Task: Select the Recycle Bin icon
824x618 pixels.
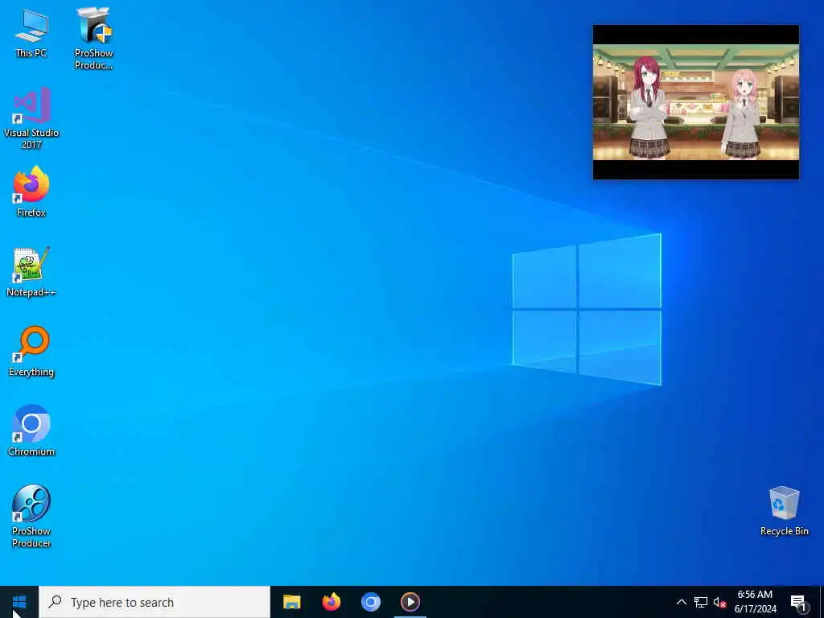Action: (x=784, y=511)
